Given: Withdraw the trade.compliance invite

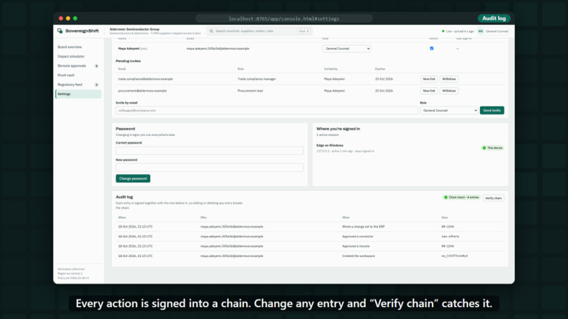Looking at the screenshot, I should [449, 79].
